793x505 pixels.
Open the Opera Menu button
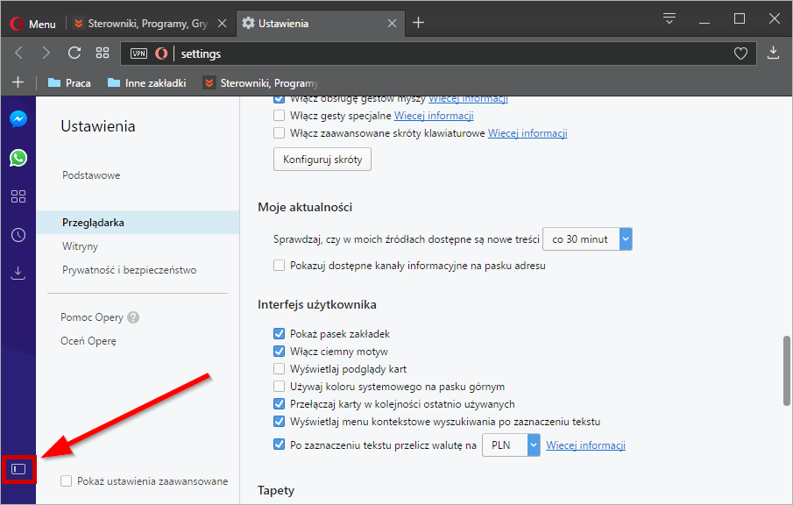33,24
